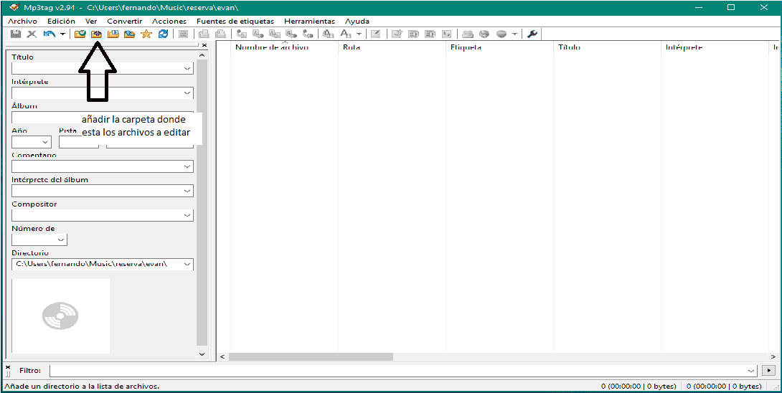Click the Filename to Tag converter icon
This screenshot has height=393, width=782.
(x=258, y=34)
